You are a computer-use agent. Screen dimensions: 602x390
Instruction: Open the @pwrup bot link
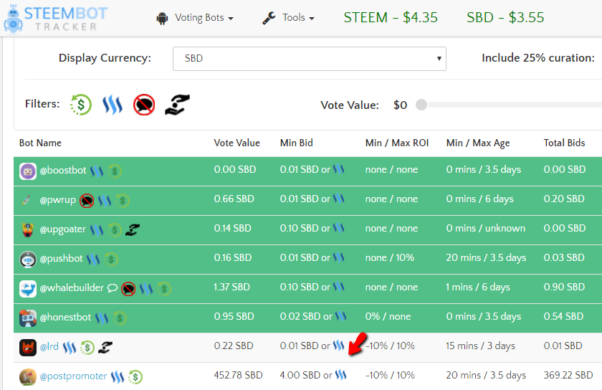(57, 200)
